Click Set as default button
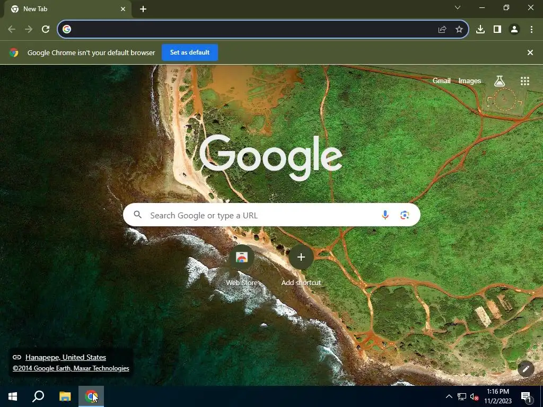Viewport: 543px width, 407px height. point(190,52)
